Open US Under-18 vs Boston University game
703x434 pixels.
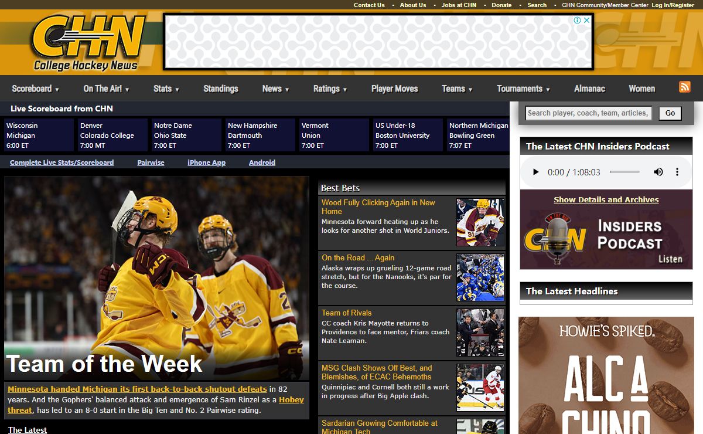point(408,135)
